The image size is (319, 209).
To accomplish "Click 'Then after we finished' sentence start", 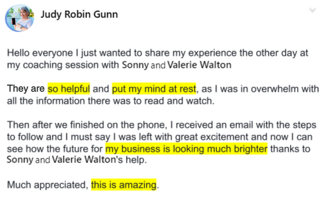I will [56, 125].
